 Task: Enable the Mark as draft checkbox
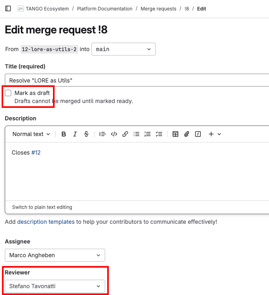coord(8,93)
